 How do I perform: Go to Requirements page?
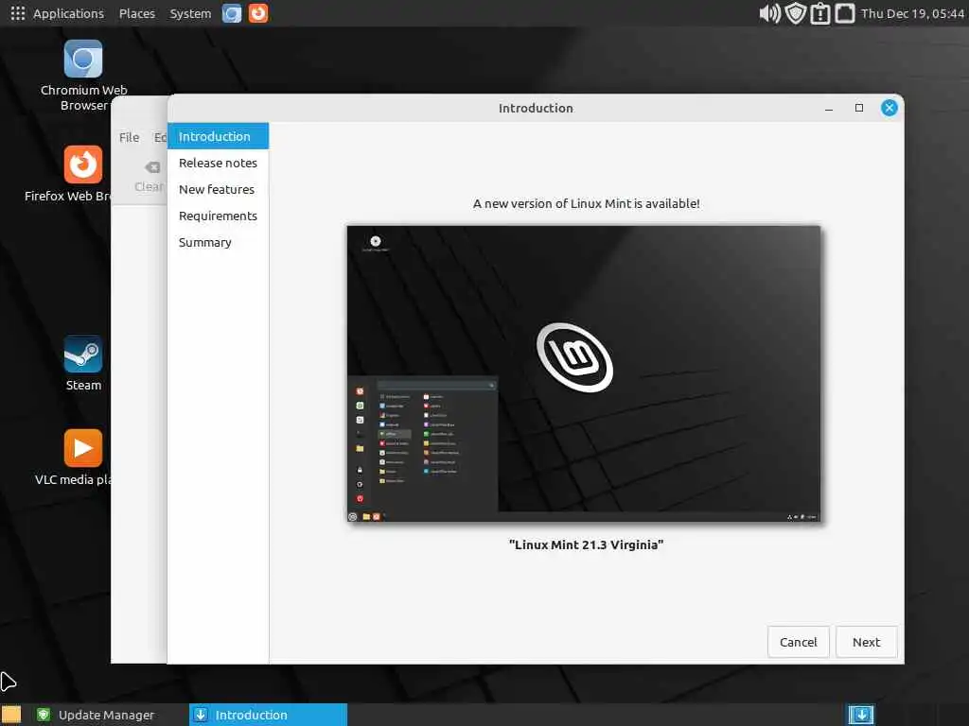click(219, 216)
